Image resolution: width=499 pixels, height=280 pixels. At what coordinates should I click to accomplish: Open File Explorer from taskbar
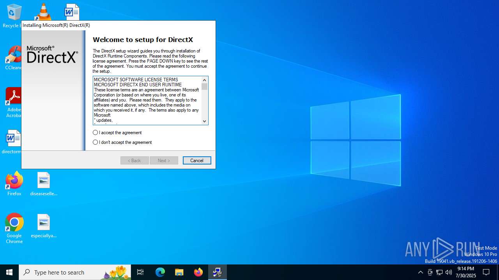(179, 272)
